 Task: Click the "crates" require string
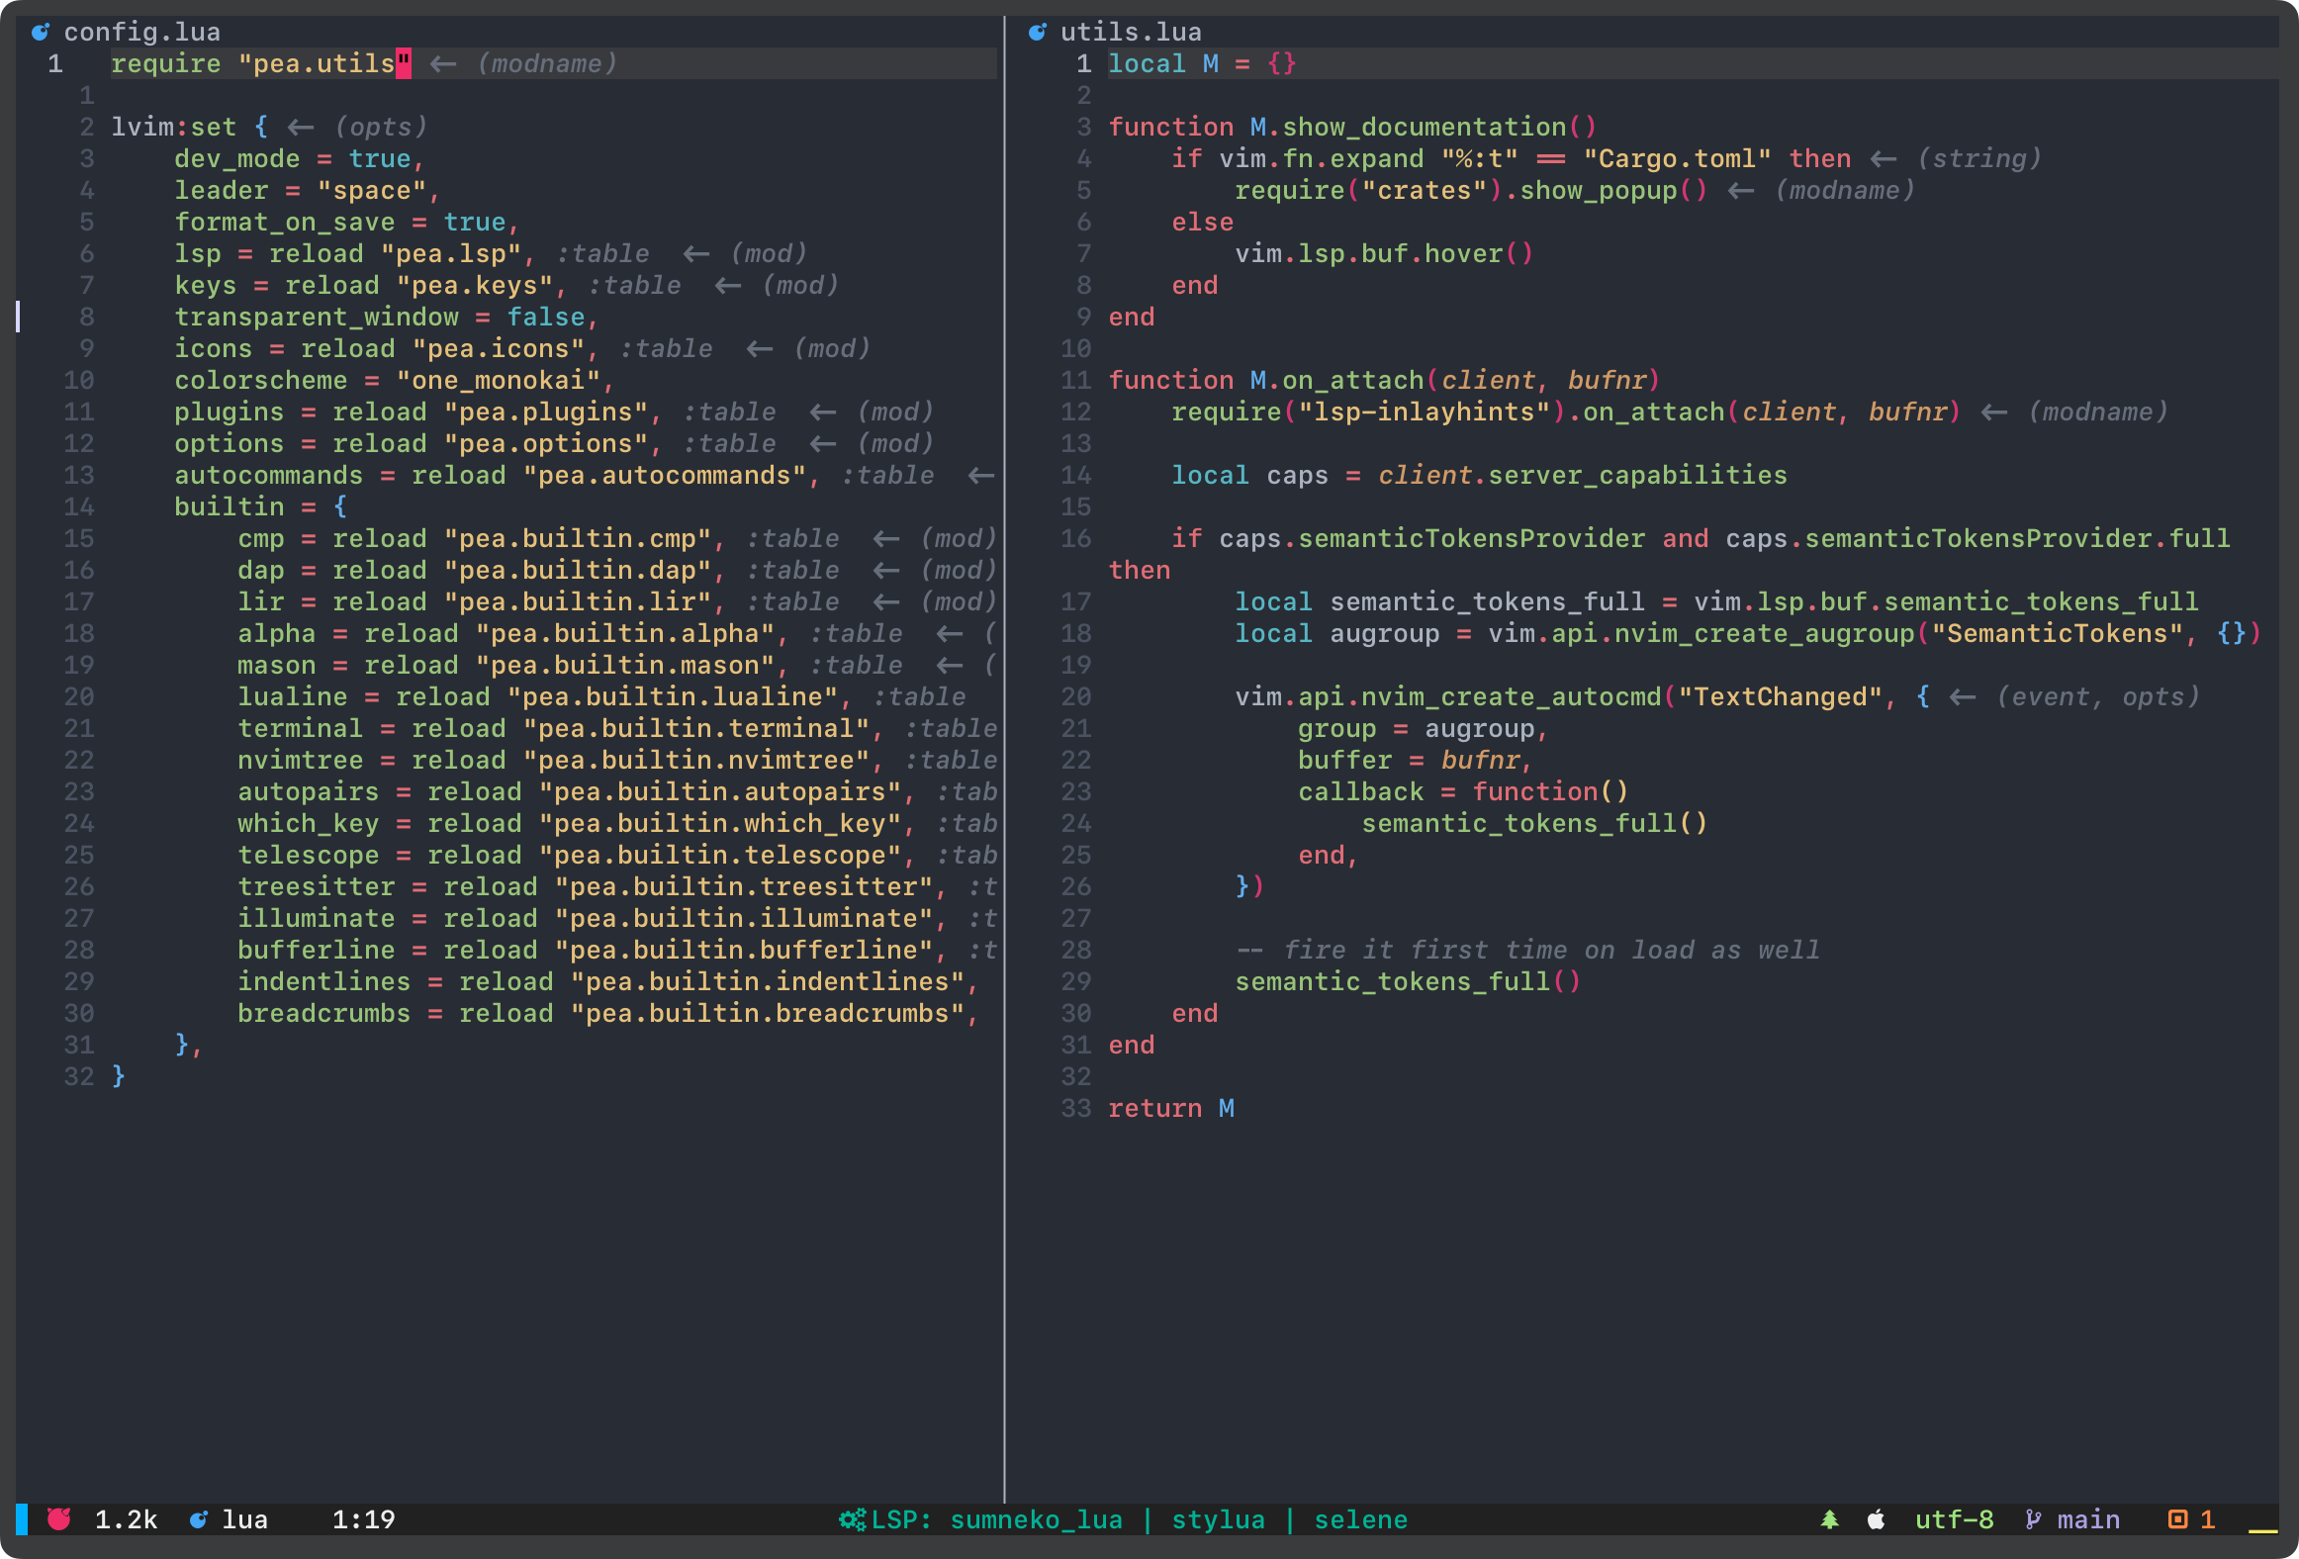(1425, 190)
